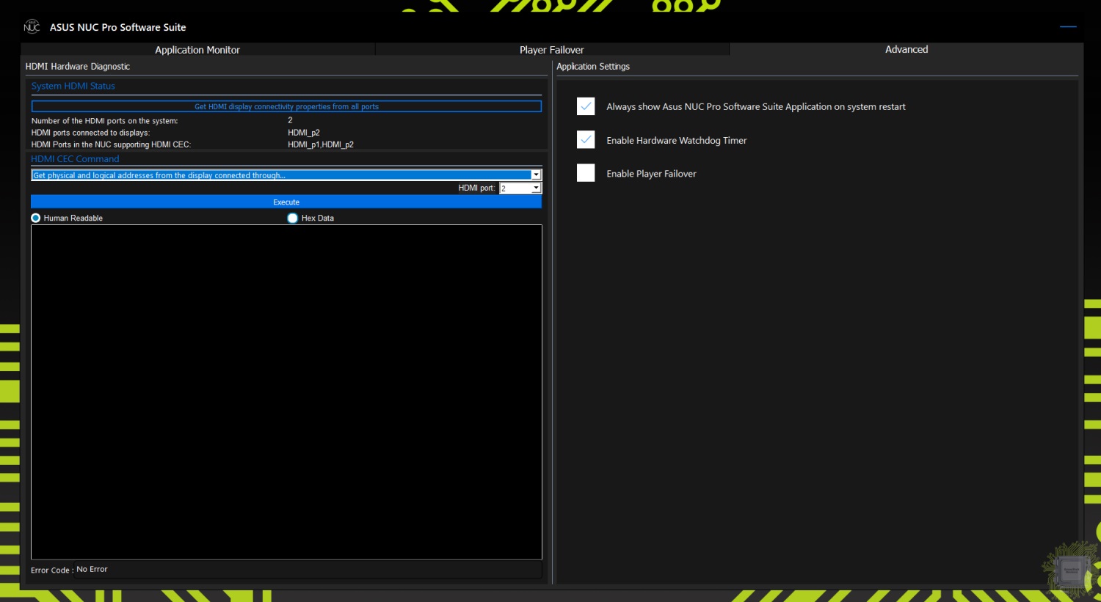Click the Number of the HDMI ports label

tap(104, 121)
